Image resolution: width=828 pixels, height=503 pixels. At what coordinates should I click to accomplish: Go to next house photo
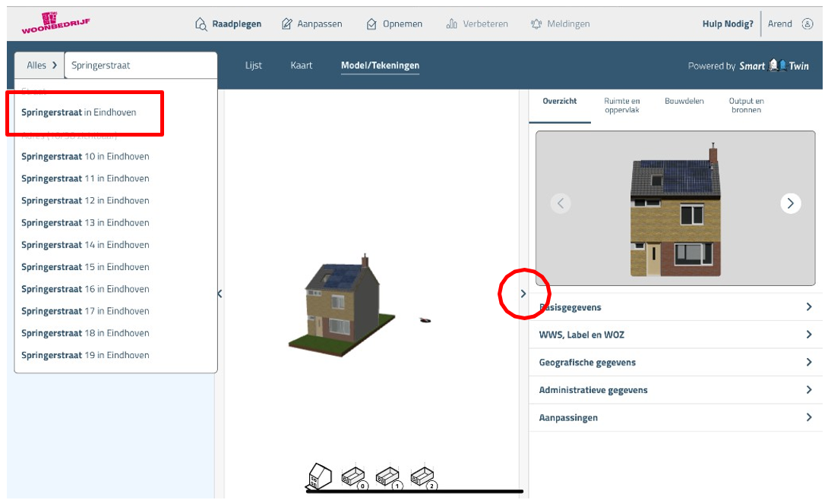pos(790,203)
